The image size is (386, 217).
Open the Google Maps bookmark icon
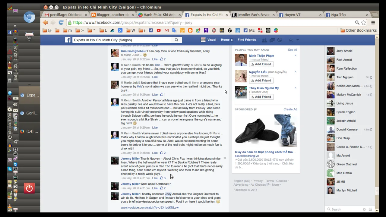(x=198, y=30)
